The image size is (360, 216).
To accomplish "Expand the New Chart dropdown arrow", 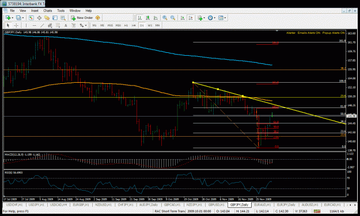I will click(12, 18).
